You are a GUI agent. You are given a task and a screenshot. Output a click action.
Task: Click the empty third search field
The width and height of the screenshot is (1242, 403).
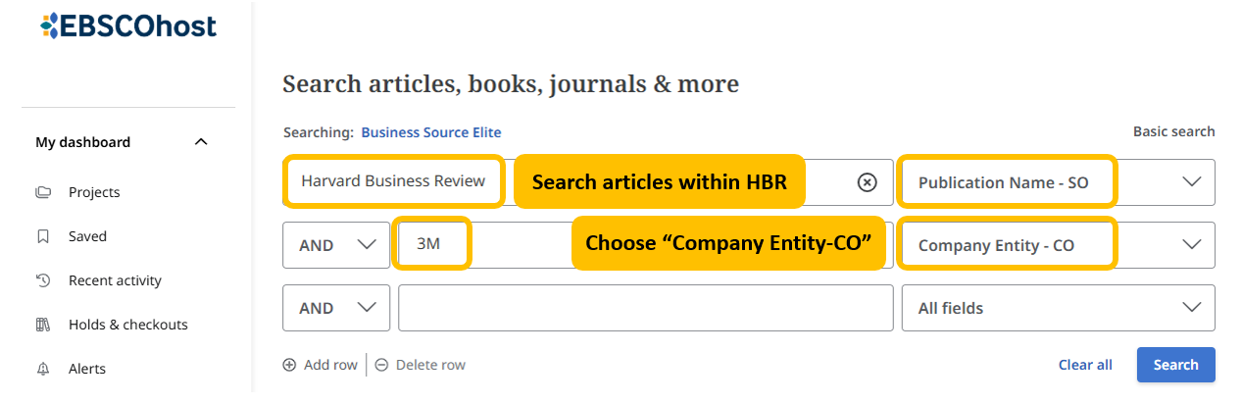(645, 308)
